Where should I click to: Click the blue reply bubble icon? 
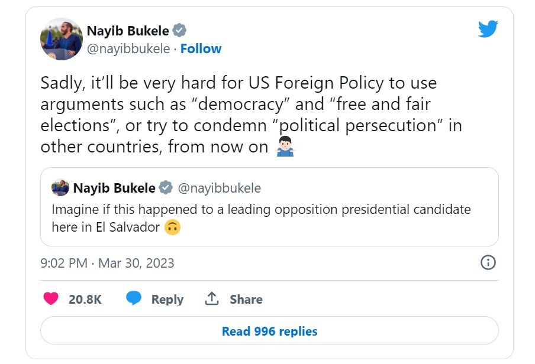[x=133, y=298]
